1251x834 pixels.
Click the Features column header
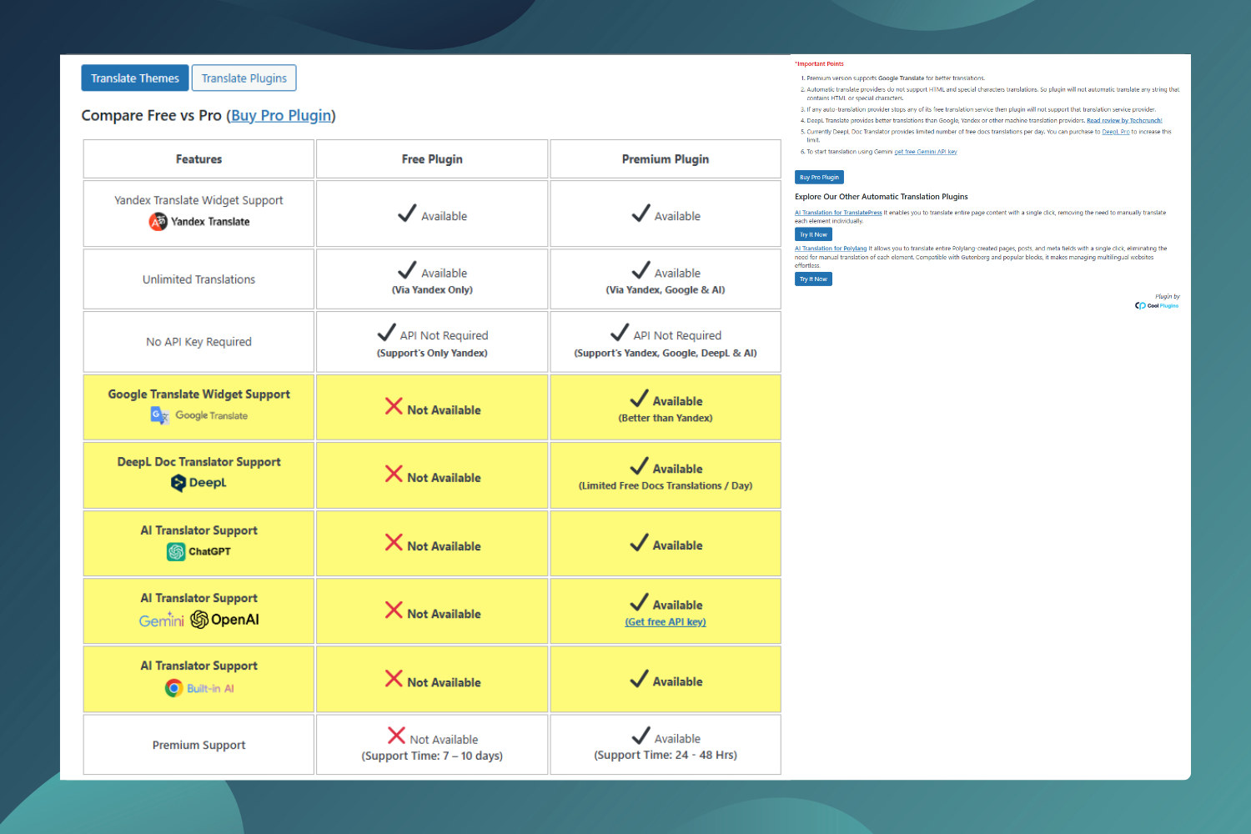(198, 158)
